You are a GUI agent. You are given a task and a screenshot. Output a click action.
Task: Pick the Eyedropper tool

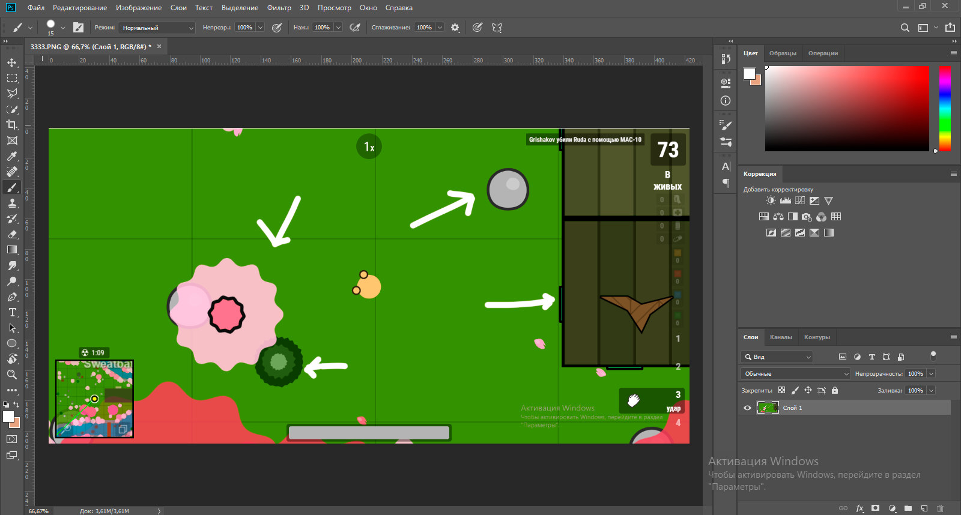[x=12, y=156]
